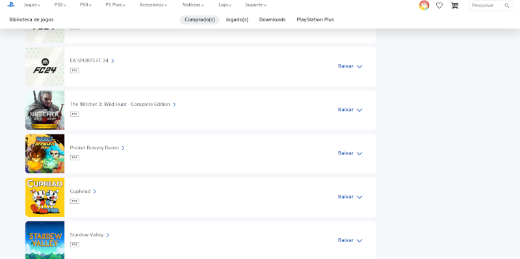Expand the download chevron for Cuphead
The height and width of the screenshot is (259, 520).
pyautogui.click(x=359, y=197)
